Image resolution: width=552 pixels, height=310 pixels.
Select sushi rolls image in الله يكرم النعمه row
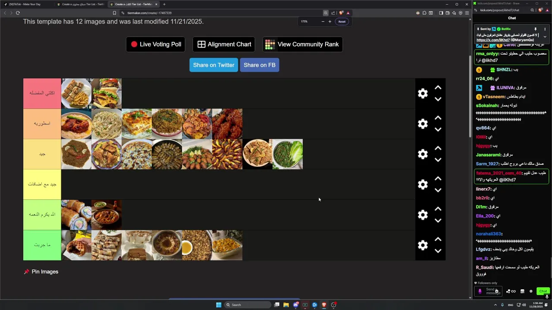click(76, 215)
